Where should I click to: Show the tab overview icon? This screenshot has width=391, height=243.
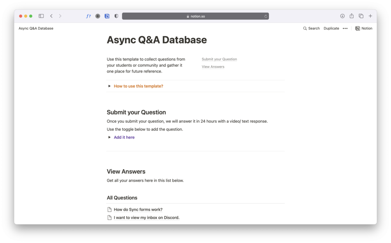pos(361,16)
